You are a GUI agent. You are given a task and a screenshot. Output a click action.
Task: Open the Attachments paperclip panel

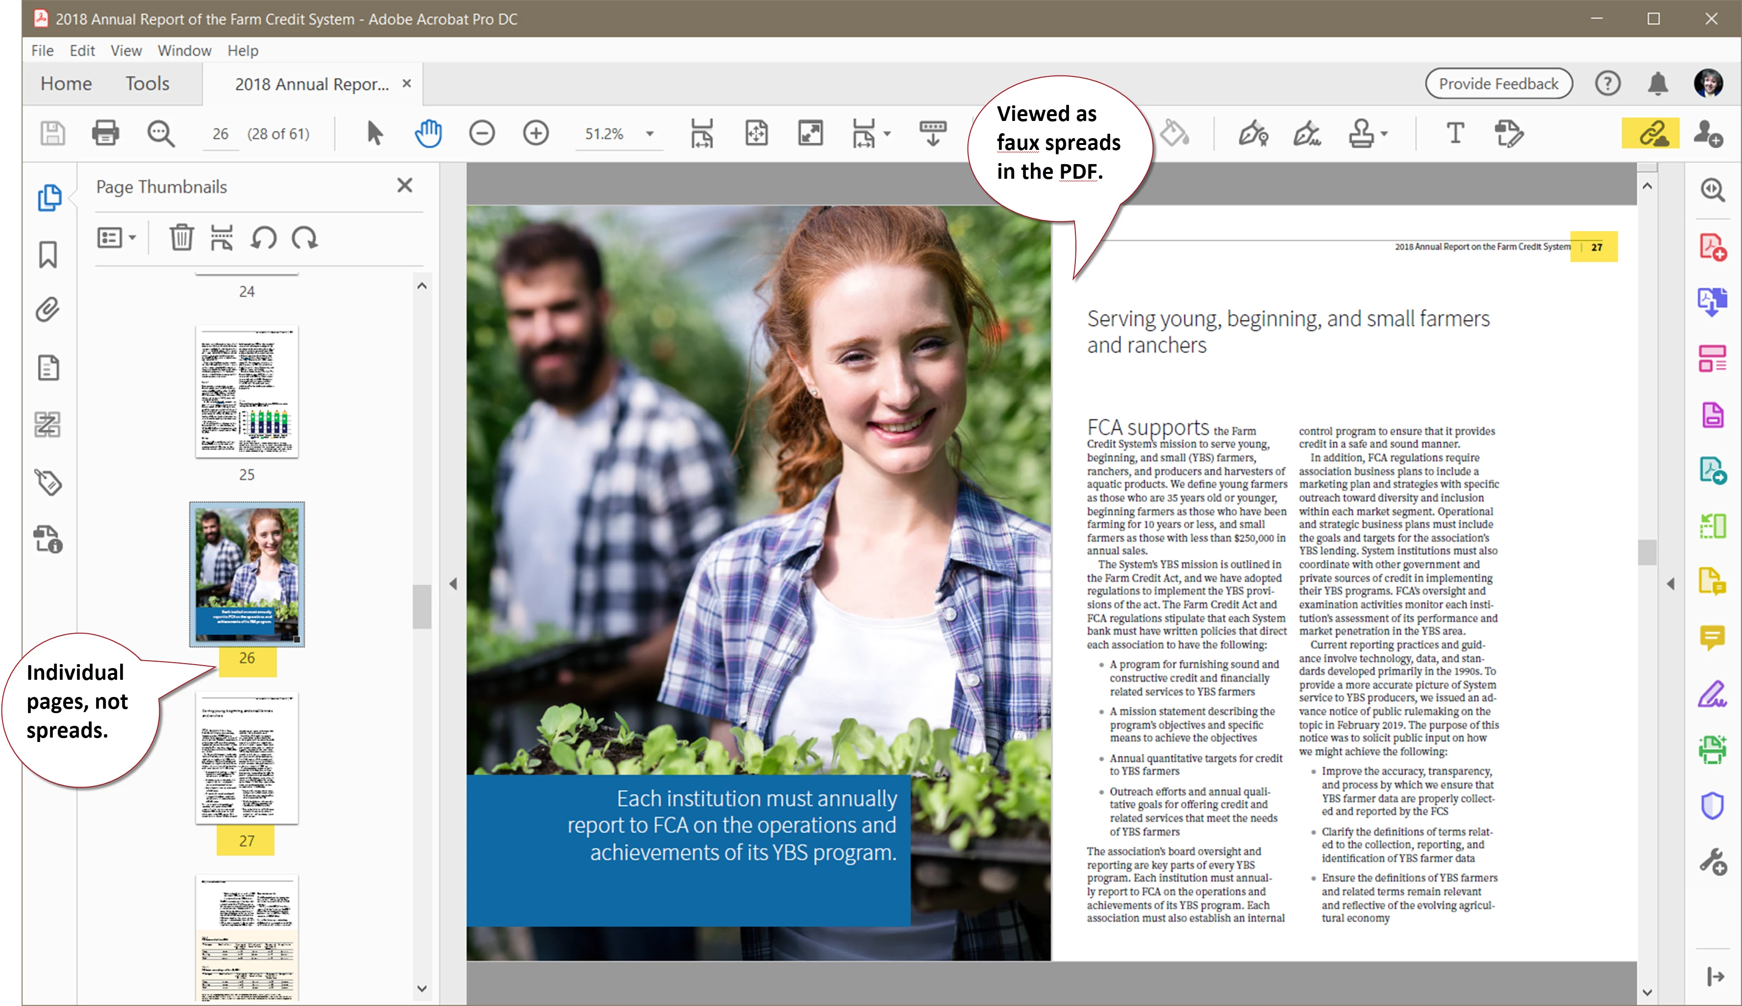[x=48, y=310]
